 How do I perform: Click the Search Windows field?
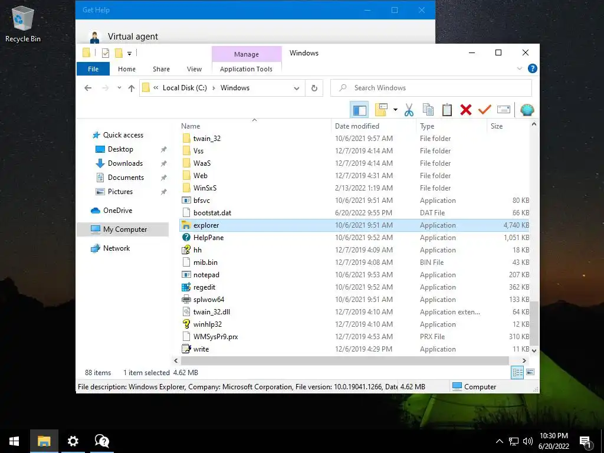tap(431, 88)
